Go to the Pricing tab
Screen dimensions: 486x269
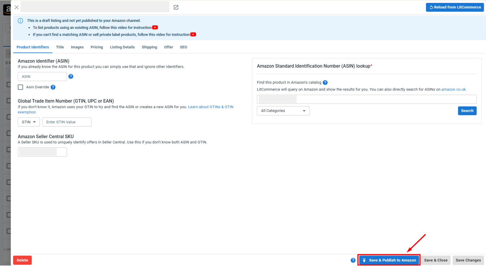[x=97, y=47]
